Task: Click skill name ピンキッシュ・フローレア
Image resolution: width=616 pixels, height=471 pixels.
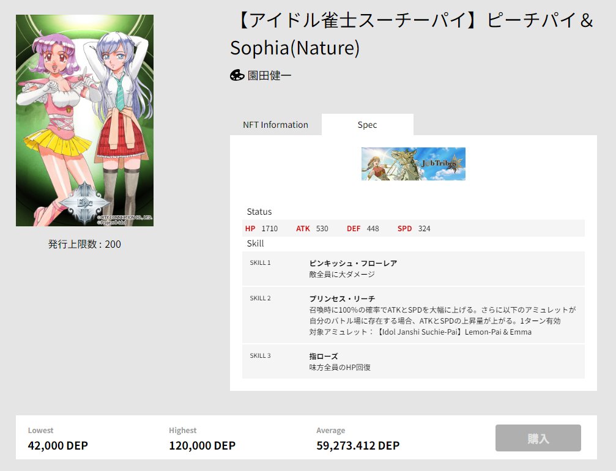Action: [x=353, y=263]
